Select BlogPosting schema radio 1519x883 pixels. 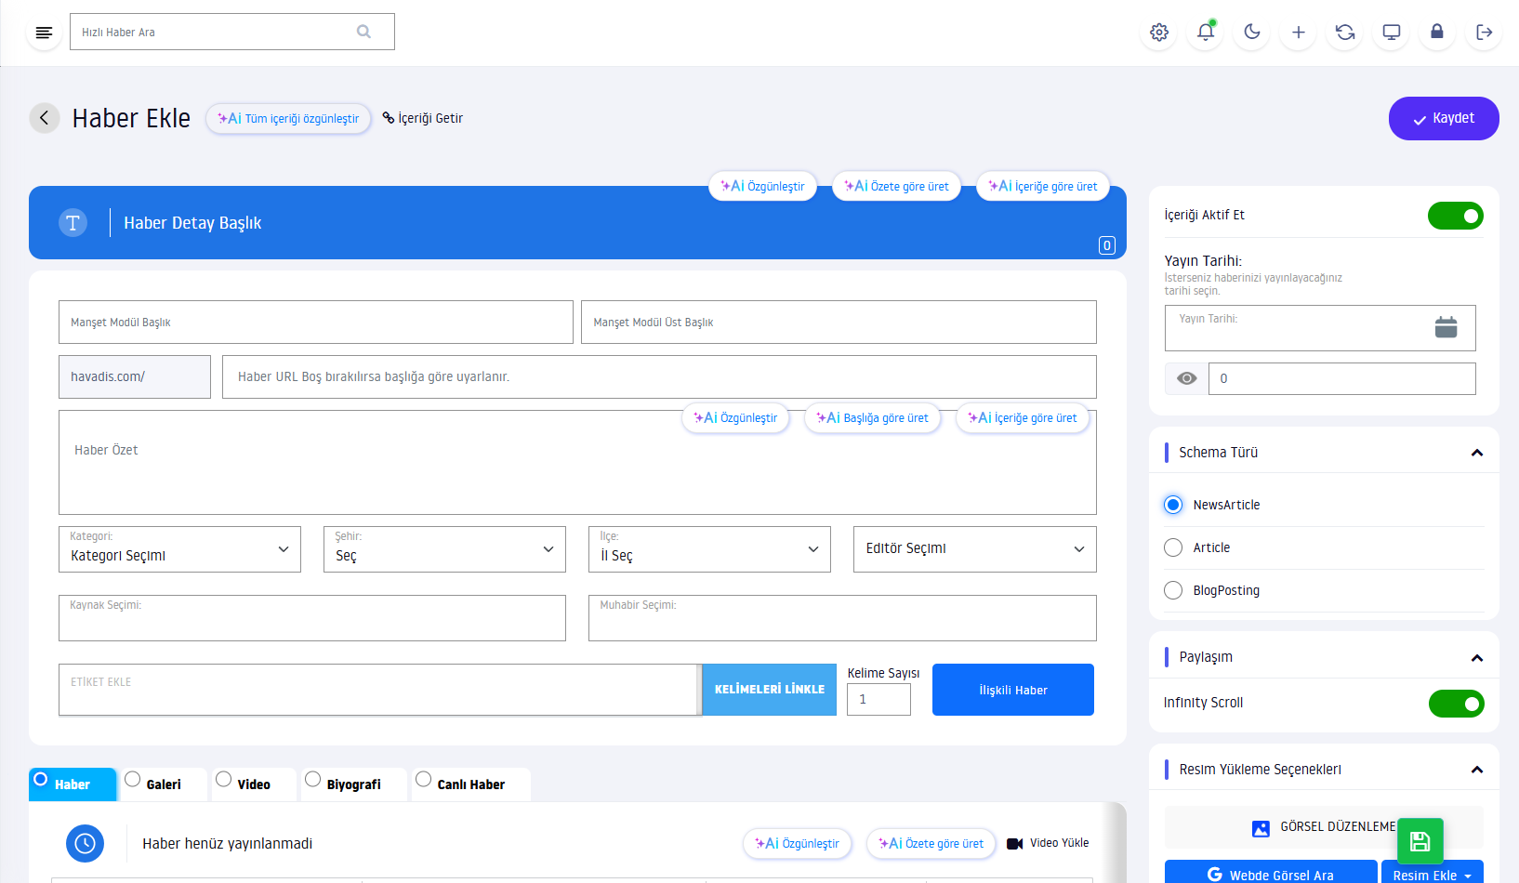pyautogui.click(x=1173, y=590)
